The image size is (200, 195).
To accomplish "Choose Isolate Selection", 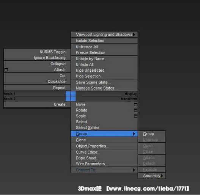I will (104, 41).
